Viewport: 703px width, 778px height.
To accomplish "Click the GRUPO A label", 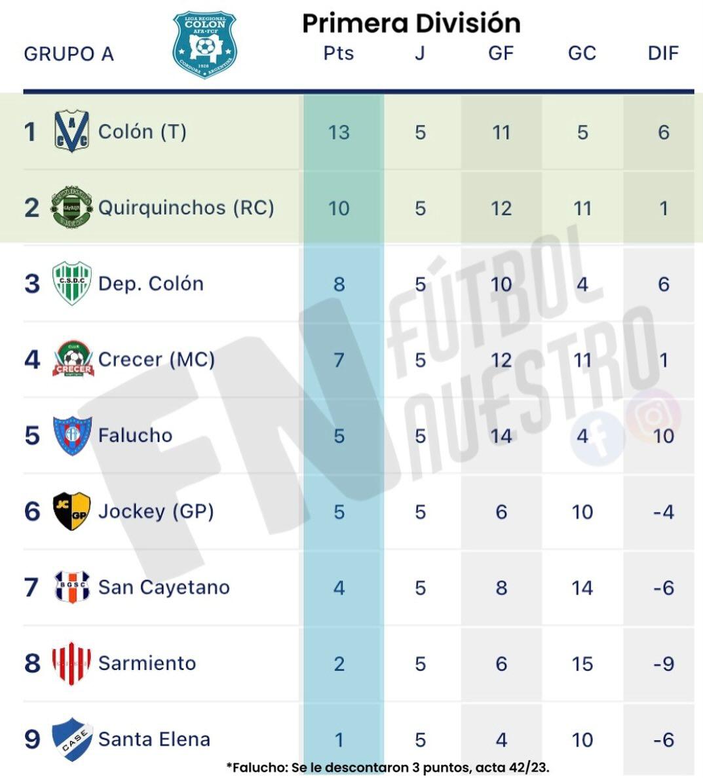I will click(69, 54).
